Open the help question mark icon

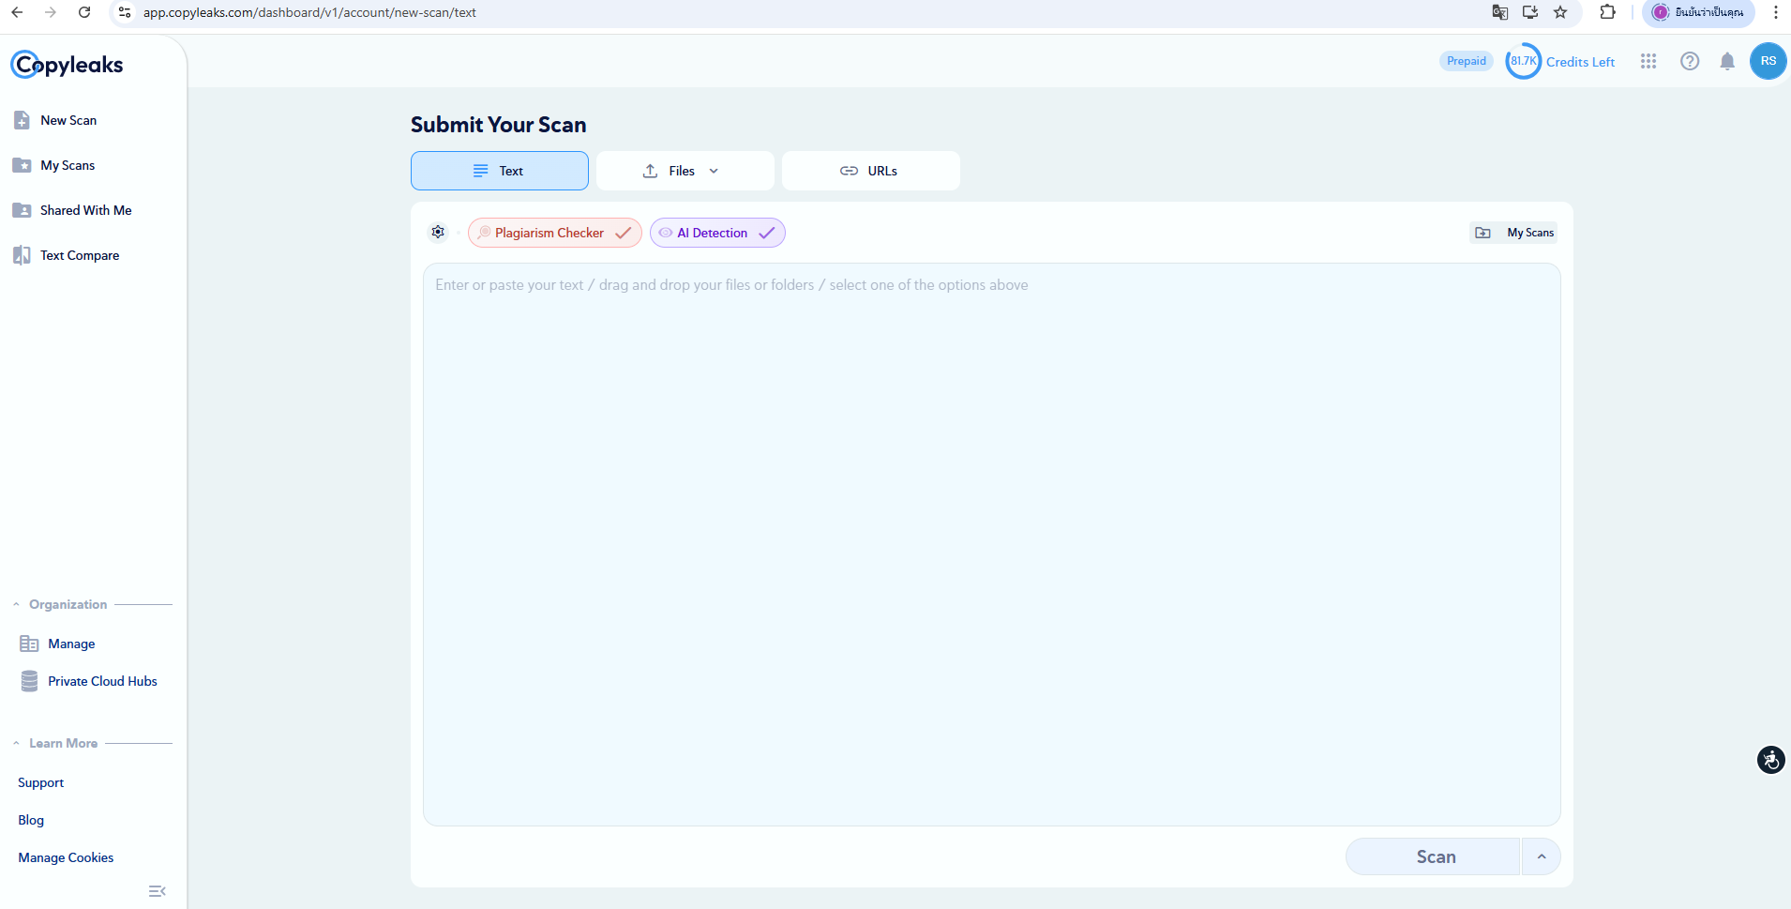[x=1689, y=62]
